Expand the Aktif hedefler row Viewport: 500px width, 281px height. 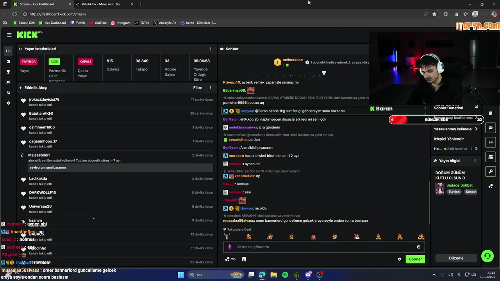[x=455, y=149]
